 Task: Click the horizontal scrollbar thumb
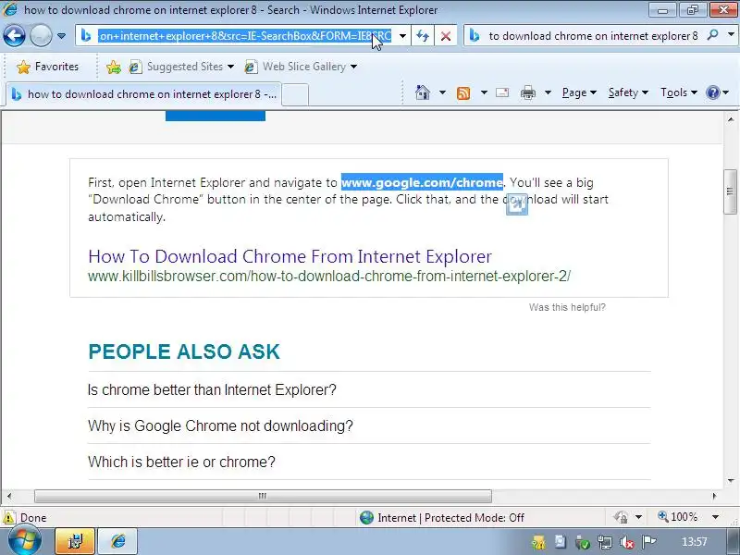pyautogui.click(x=263, y=496)
